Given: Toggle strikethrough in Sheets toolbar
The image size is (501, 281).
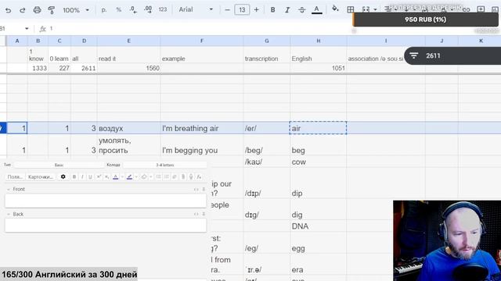Looking at the screenshot, I should (301, 10).
